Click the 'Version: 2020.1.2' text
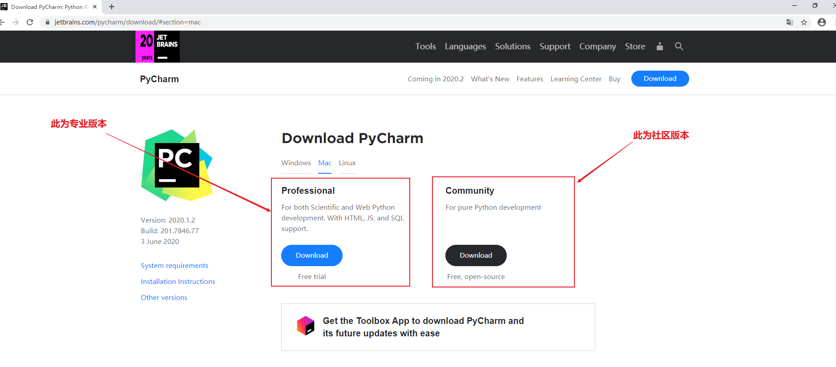Screen dimensions: 836x367 [x=168, y=220]
